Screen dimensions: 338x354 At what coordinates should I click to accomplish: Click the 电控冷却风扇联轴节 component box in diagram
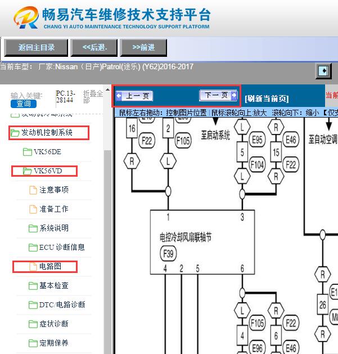pos(202,242)
